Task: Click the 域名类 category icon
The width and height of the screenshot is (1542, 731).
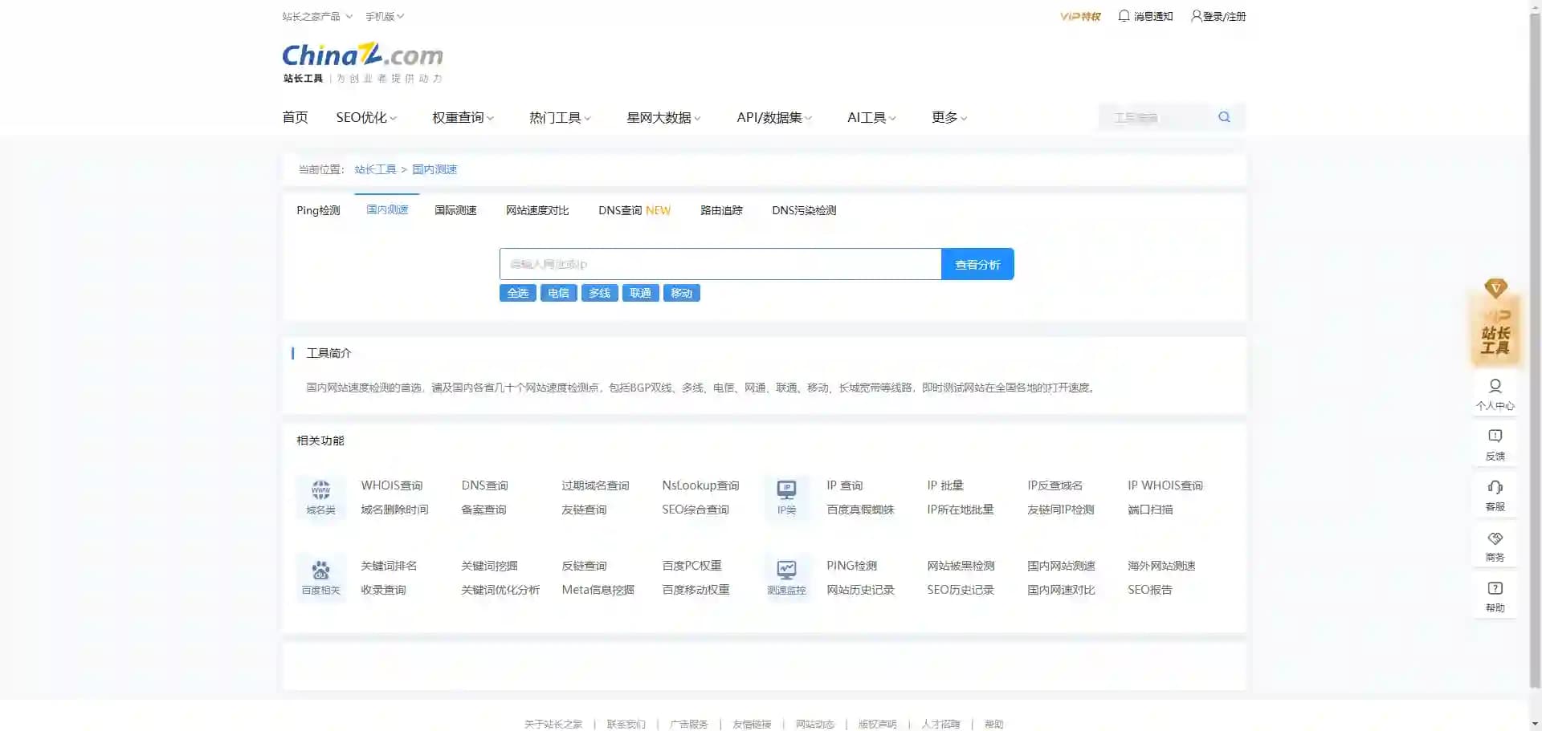Action: pyautogui.click(x=320, y=497)
